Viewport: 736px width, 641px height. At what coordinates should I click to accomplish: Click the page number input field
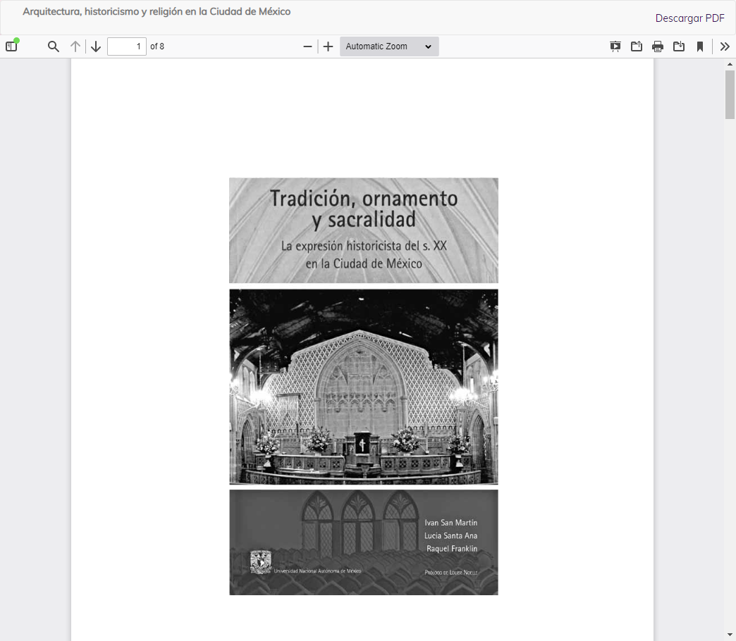click(127, 46)
